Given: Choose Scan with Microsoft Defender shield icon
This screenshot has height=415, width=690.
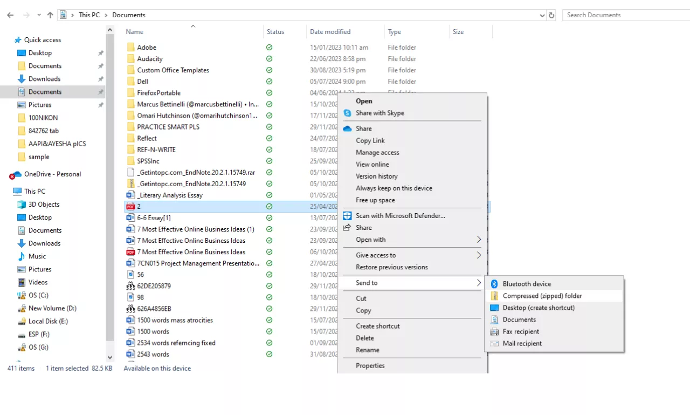Looking at the screenshot, I should point(348,216).
